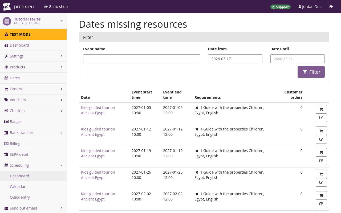Click edit button for 2027-01-19 tour row

pos(321,161)
